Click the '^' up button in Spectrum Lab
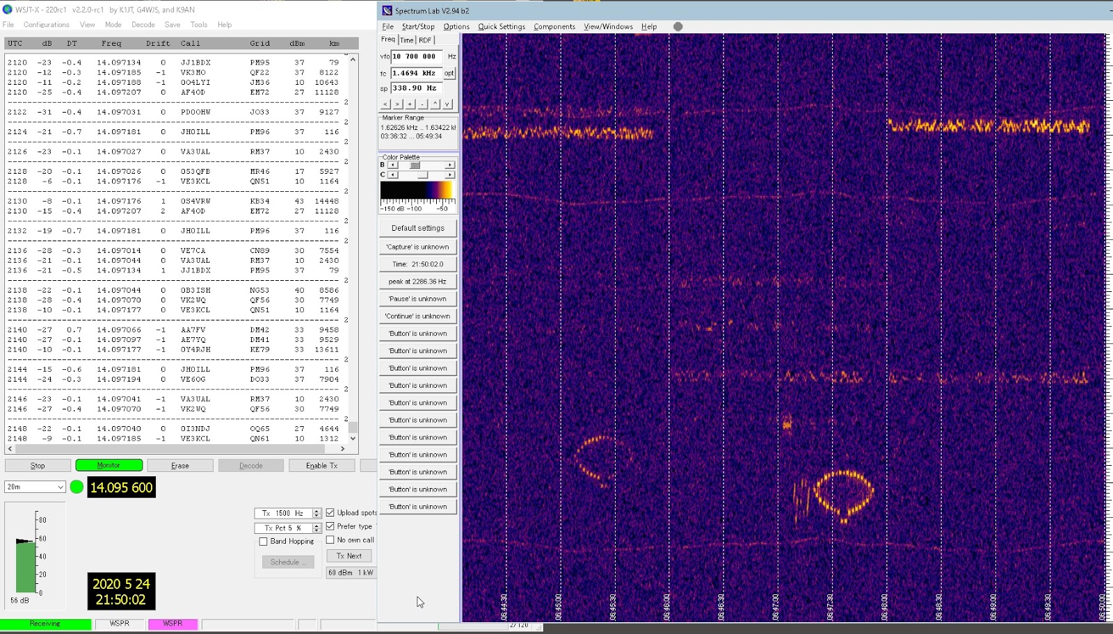This screenshot has width=1113, height=634. [435, 104]
